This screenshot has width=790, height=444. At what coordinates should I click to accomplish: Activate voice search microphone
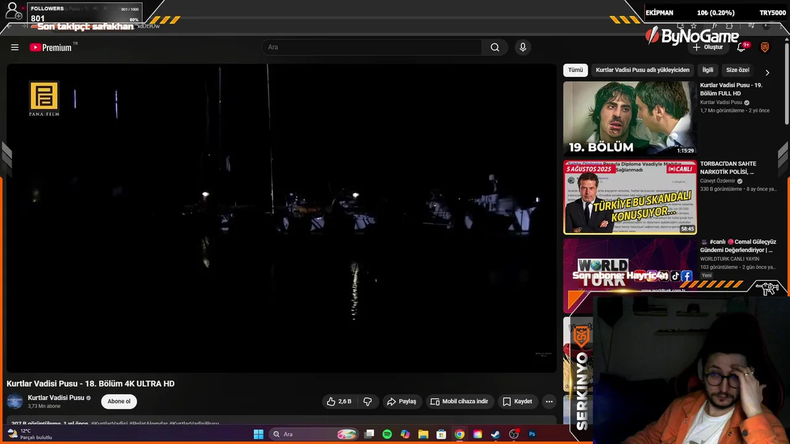[x=523, y=47]
